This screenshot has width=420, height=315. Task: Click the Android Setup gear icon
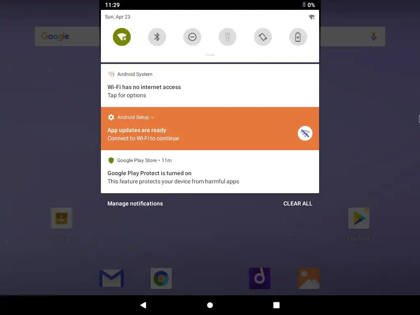111,117
